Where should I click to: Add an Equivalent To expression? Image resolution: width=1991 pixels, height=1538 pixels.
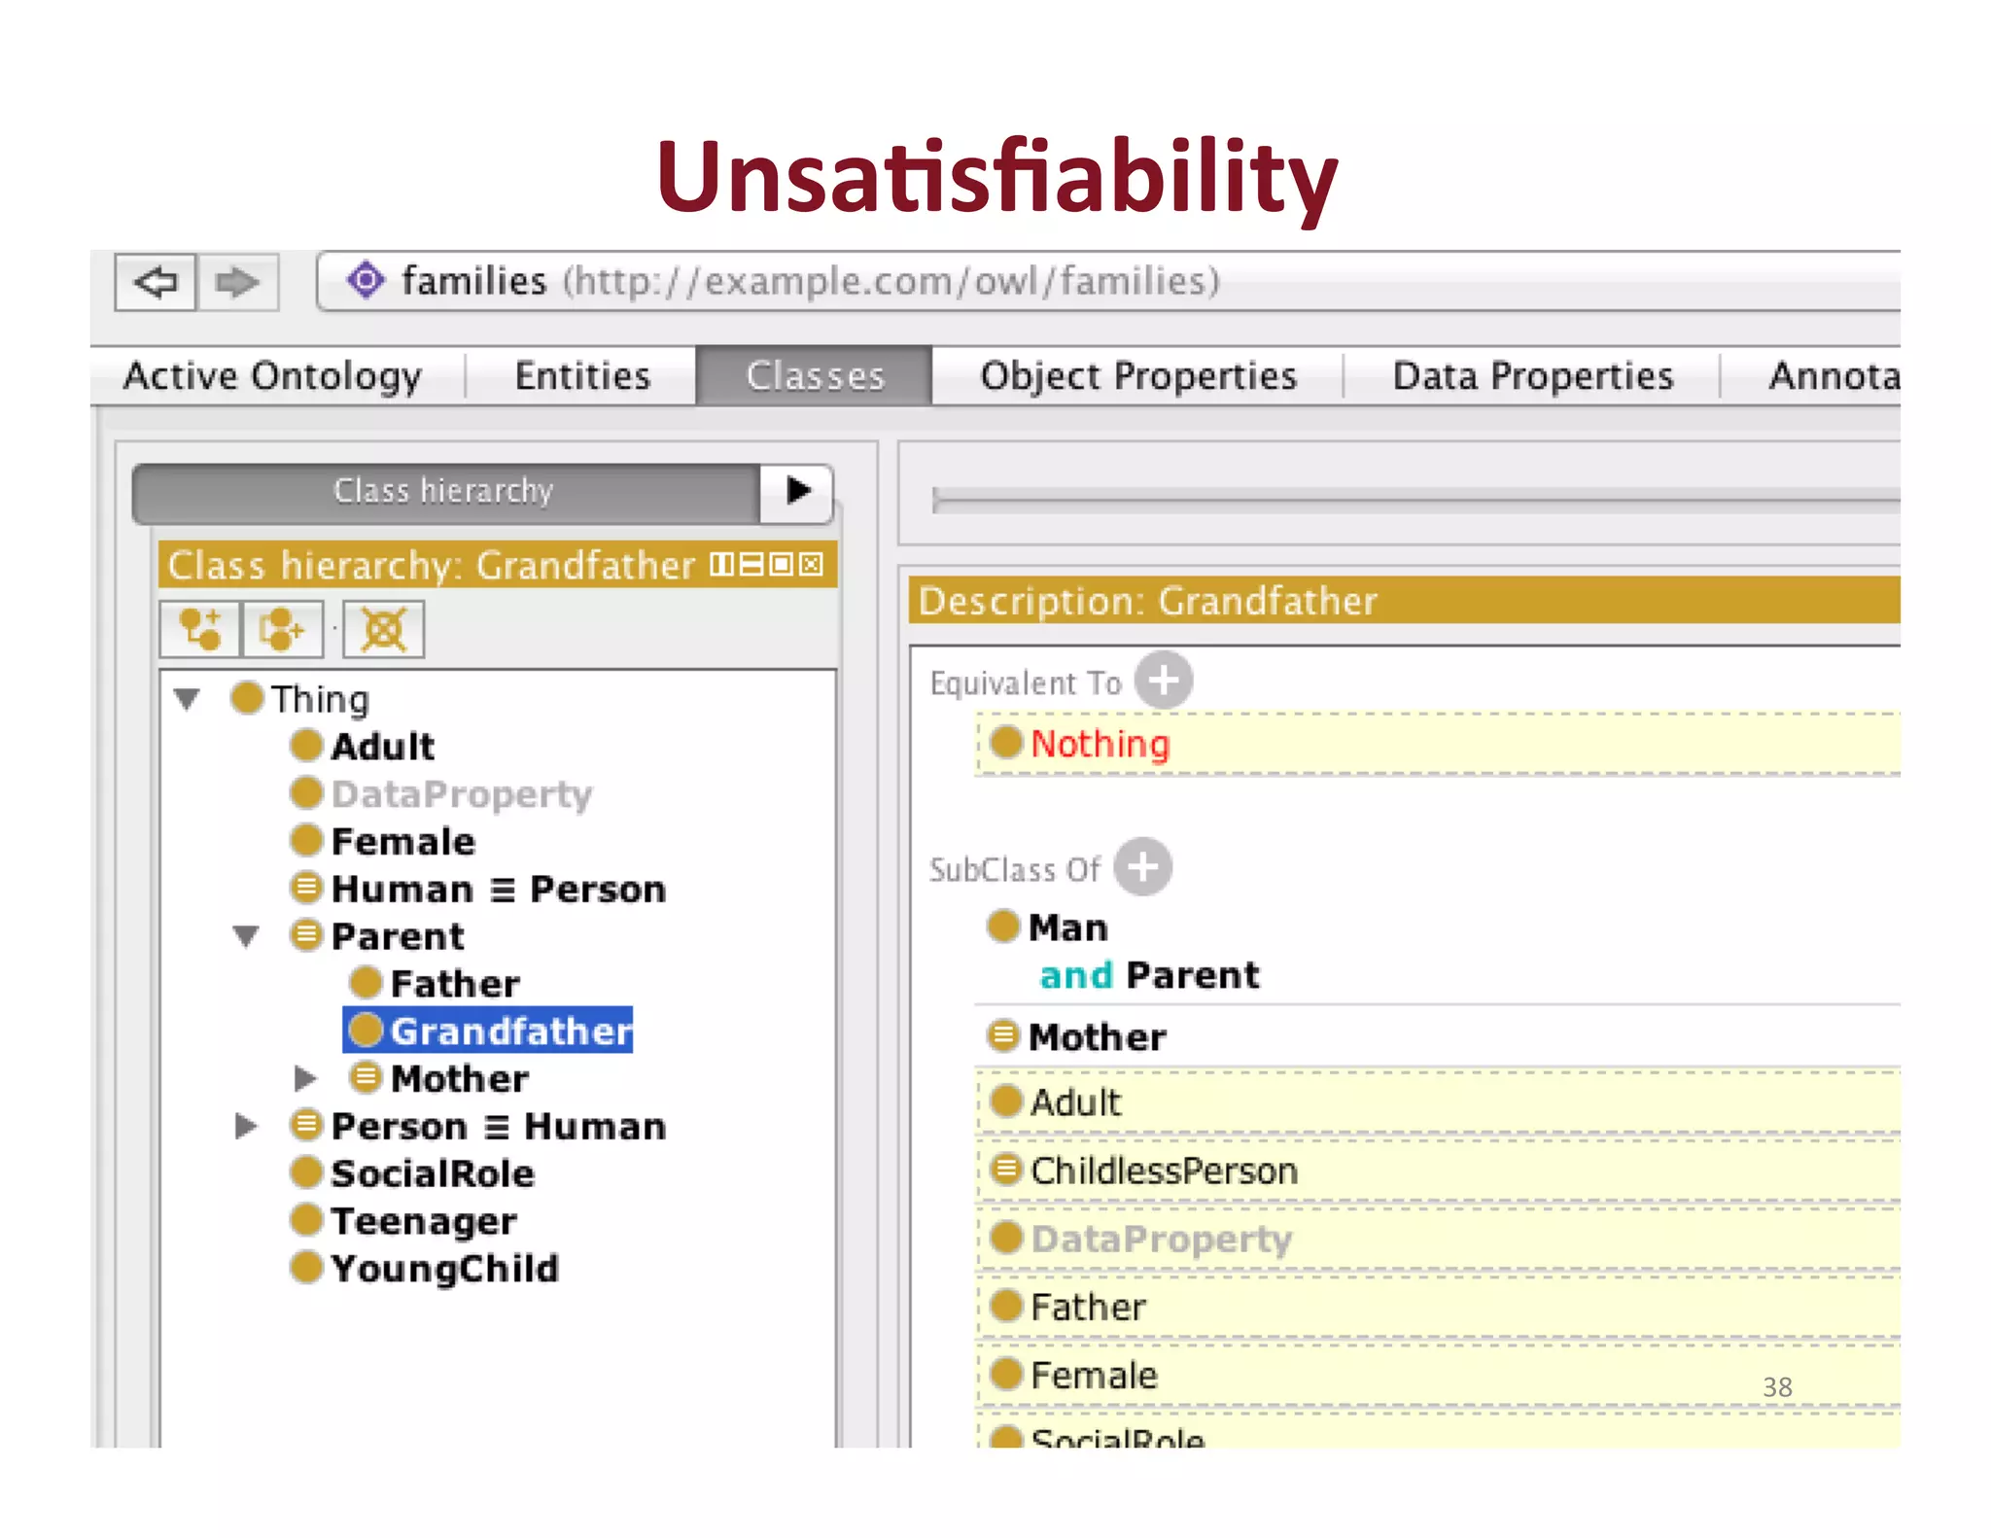tap(1164, 680)
